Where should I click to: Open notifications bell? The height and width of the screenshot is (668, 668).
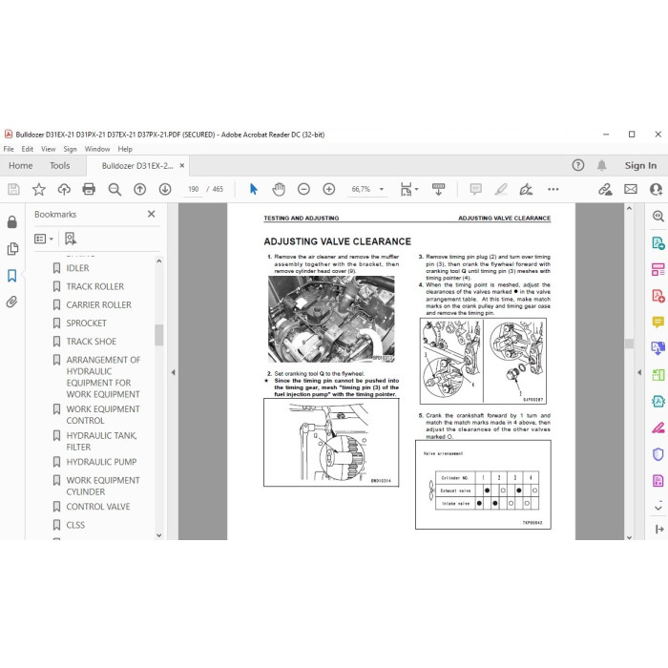pyautogui.click(x=601, y=165)
